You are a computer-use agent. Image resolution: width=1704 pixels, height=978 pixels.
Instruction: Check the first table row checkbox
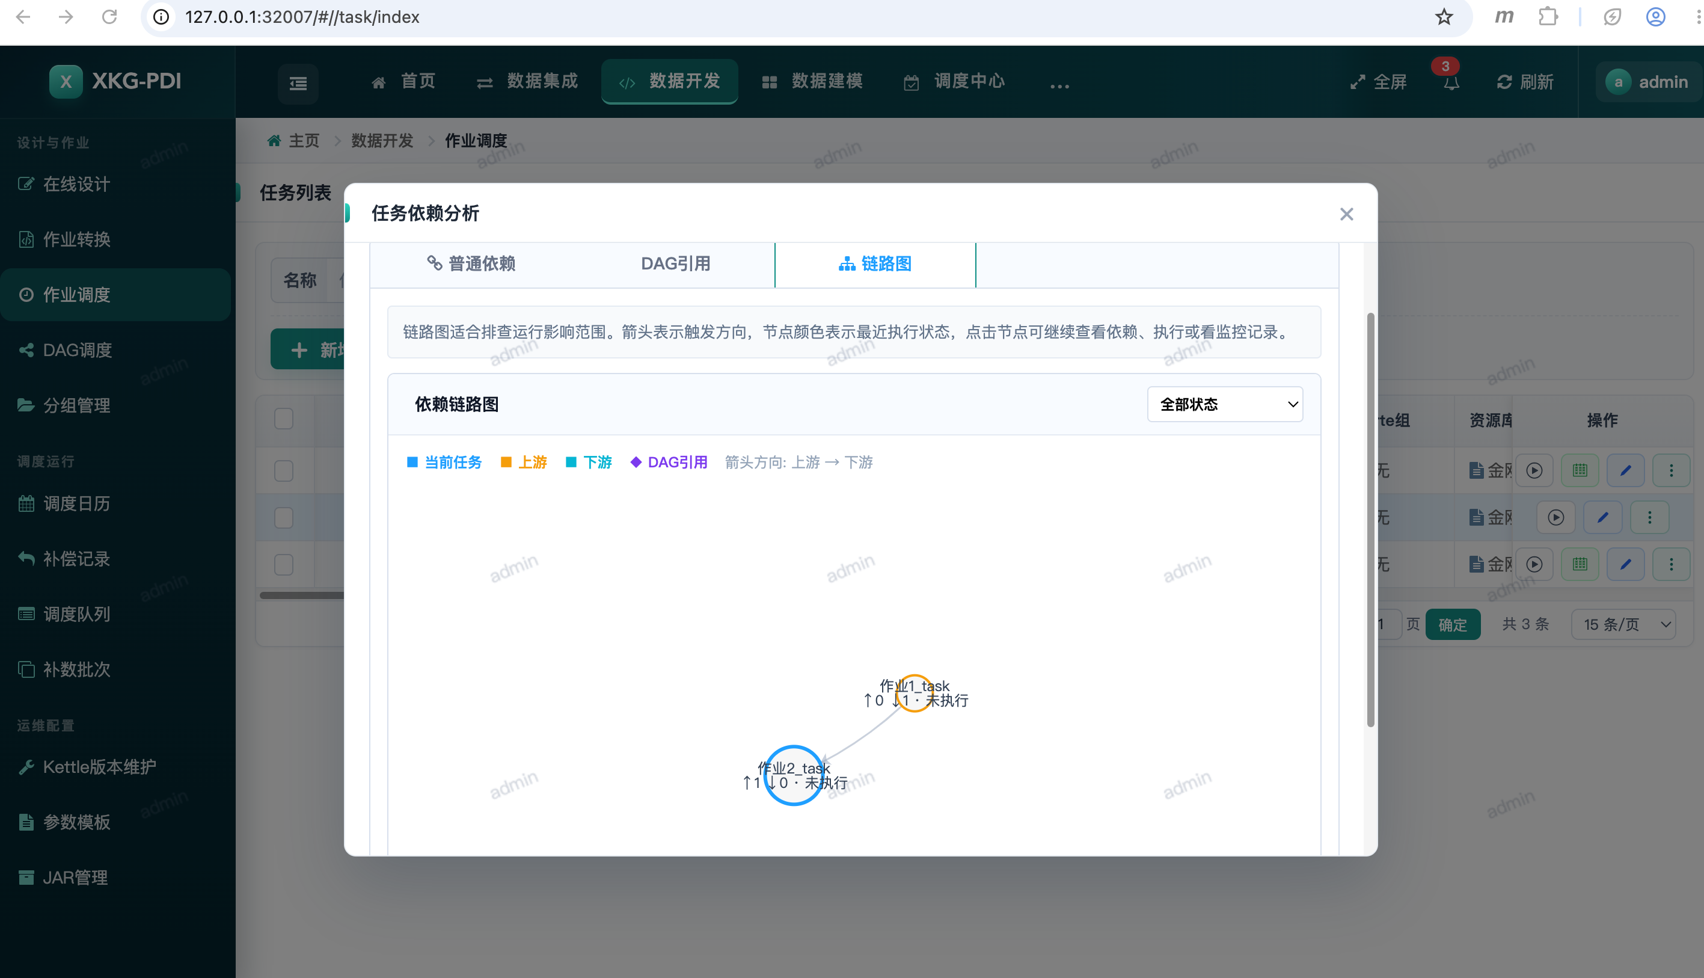click(x=284, y=470)
